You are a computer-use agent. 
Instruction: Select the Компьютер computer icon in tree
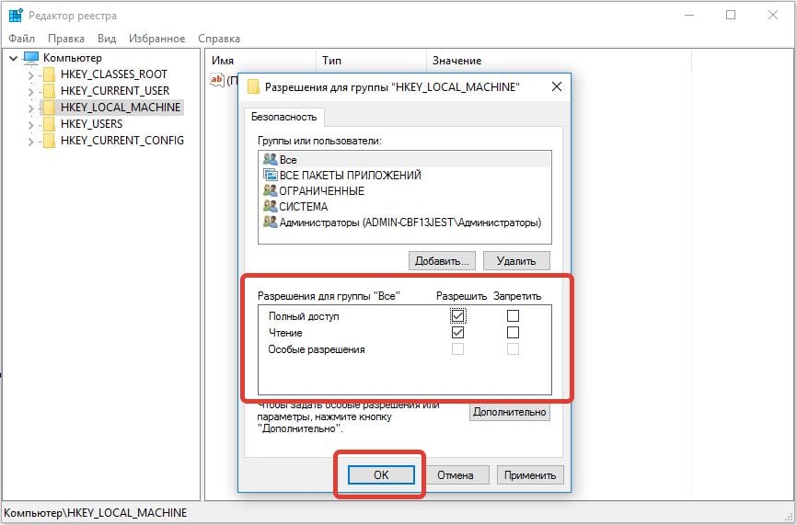click(x=32, y=58)
